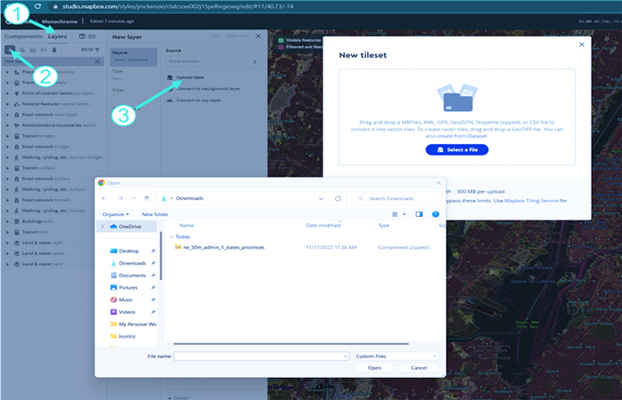Open the Monochrome style options menu
This screenshot has height=400, width=622.
pos(83,21)
